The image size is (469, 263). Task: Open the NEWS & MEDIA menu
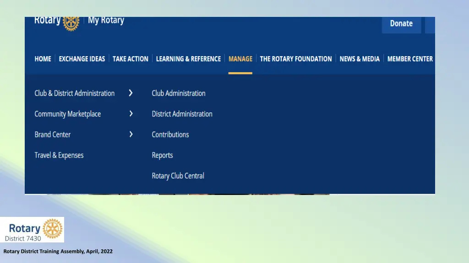[x=360, y=59]
